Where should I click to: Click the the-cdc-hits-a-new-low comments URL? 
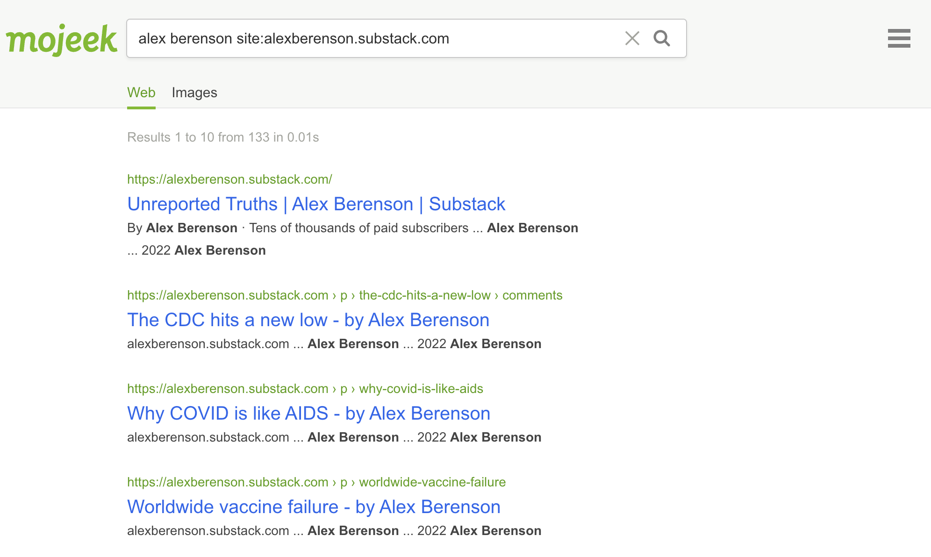pos(344,295)
